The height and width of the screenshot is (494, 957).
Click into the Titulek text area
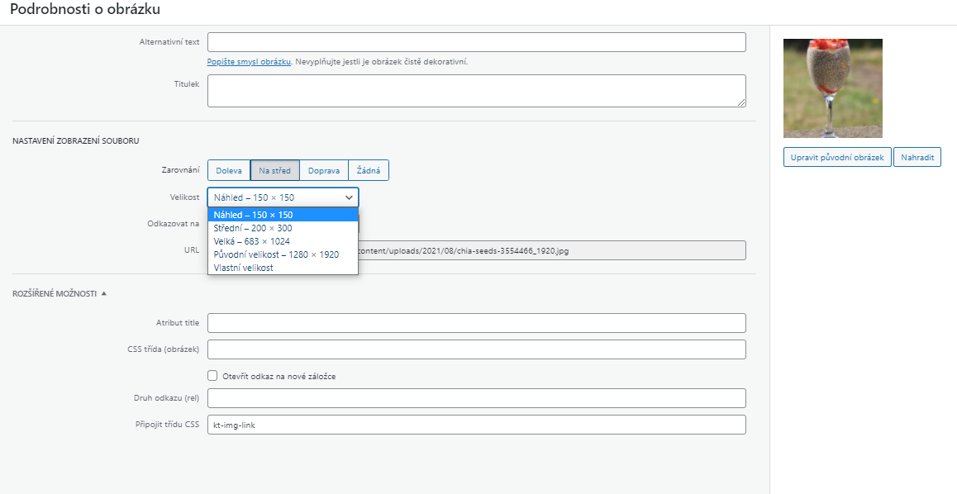(x=476, y=91)
